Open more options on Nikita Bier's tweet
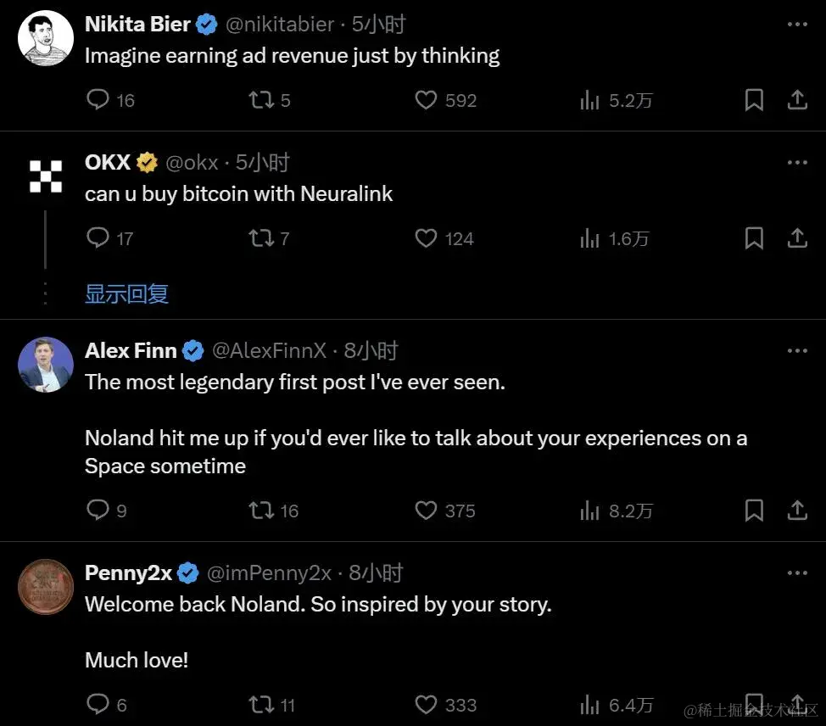The width and height of the screenshot is (826, 726). (x=797, y=25)
